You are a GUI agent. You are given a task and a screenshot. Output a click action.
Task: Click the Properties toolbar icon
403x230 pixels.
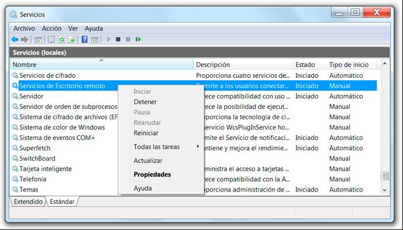point(51,40)
